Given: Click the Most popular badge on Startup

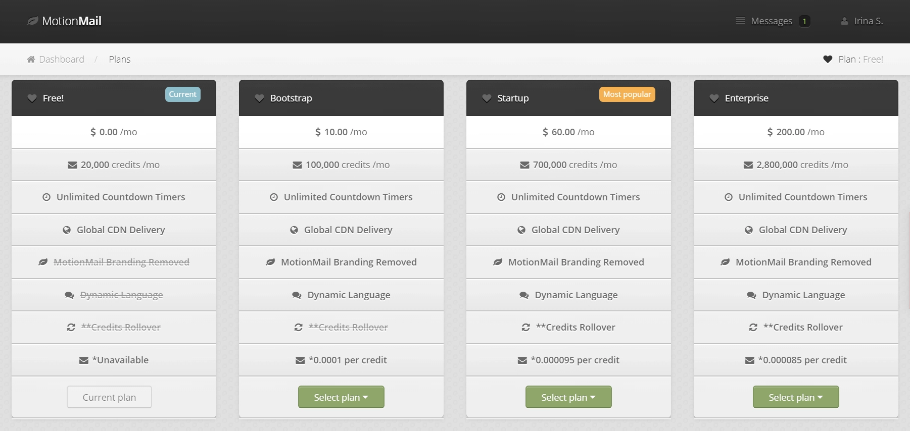Looking at the screenshot, I should coord(627,94).
